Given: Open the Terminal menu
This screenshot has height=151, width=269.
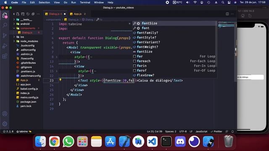Looking at the screenshot, I should tap(85, 3).
